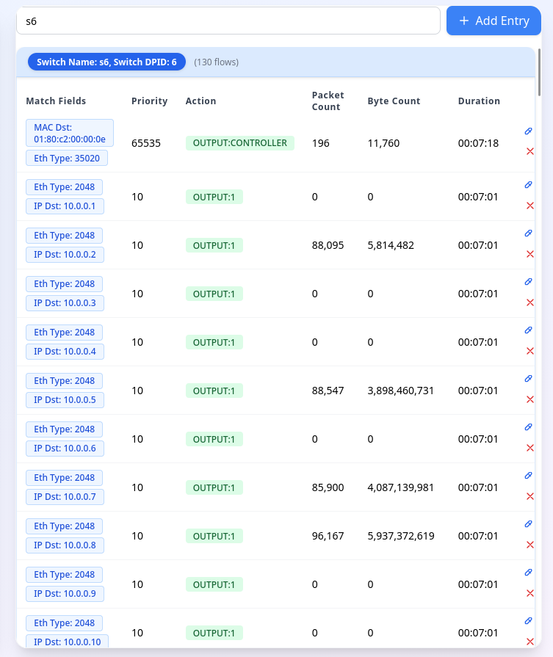Click the MAC Dst 01:80:c2:00:00:0e match chip
553x657 pixels.
70,132
